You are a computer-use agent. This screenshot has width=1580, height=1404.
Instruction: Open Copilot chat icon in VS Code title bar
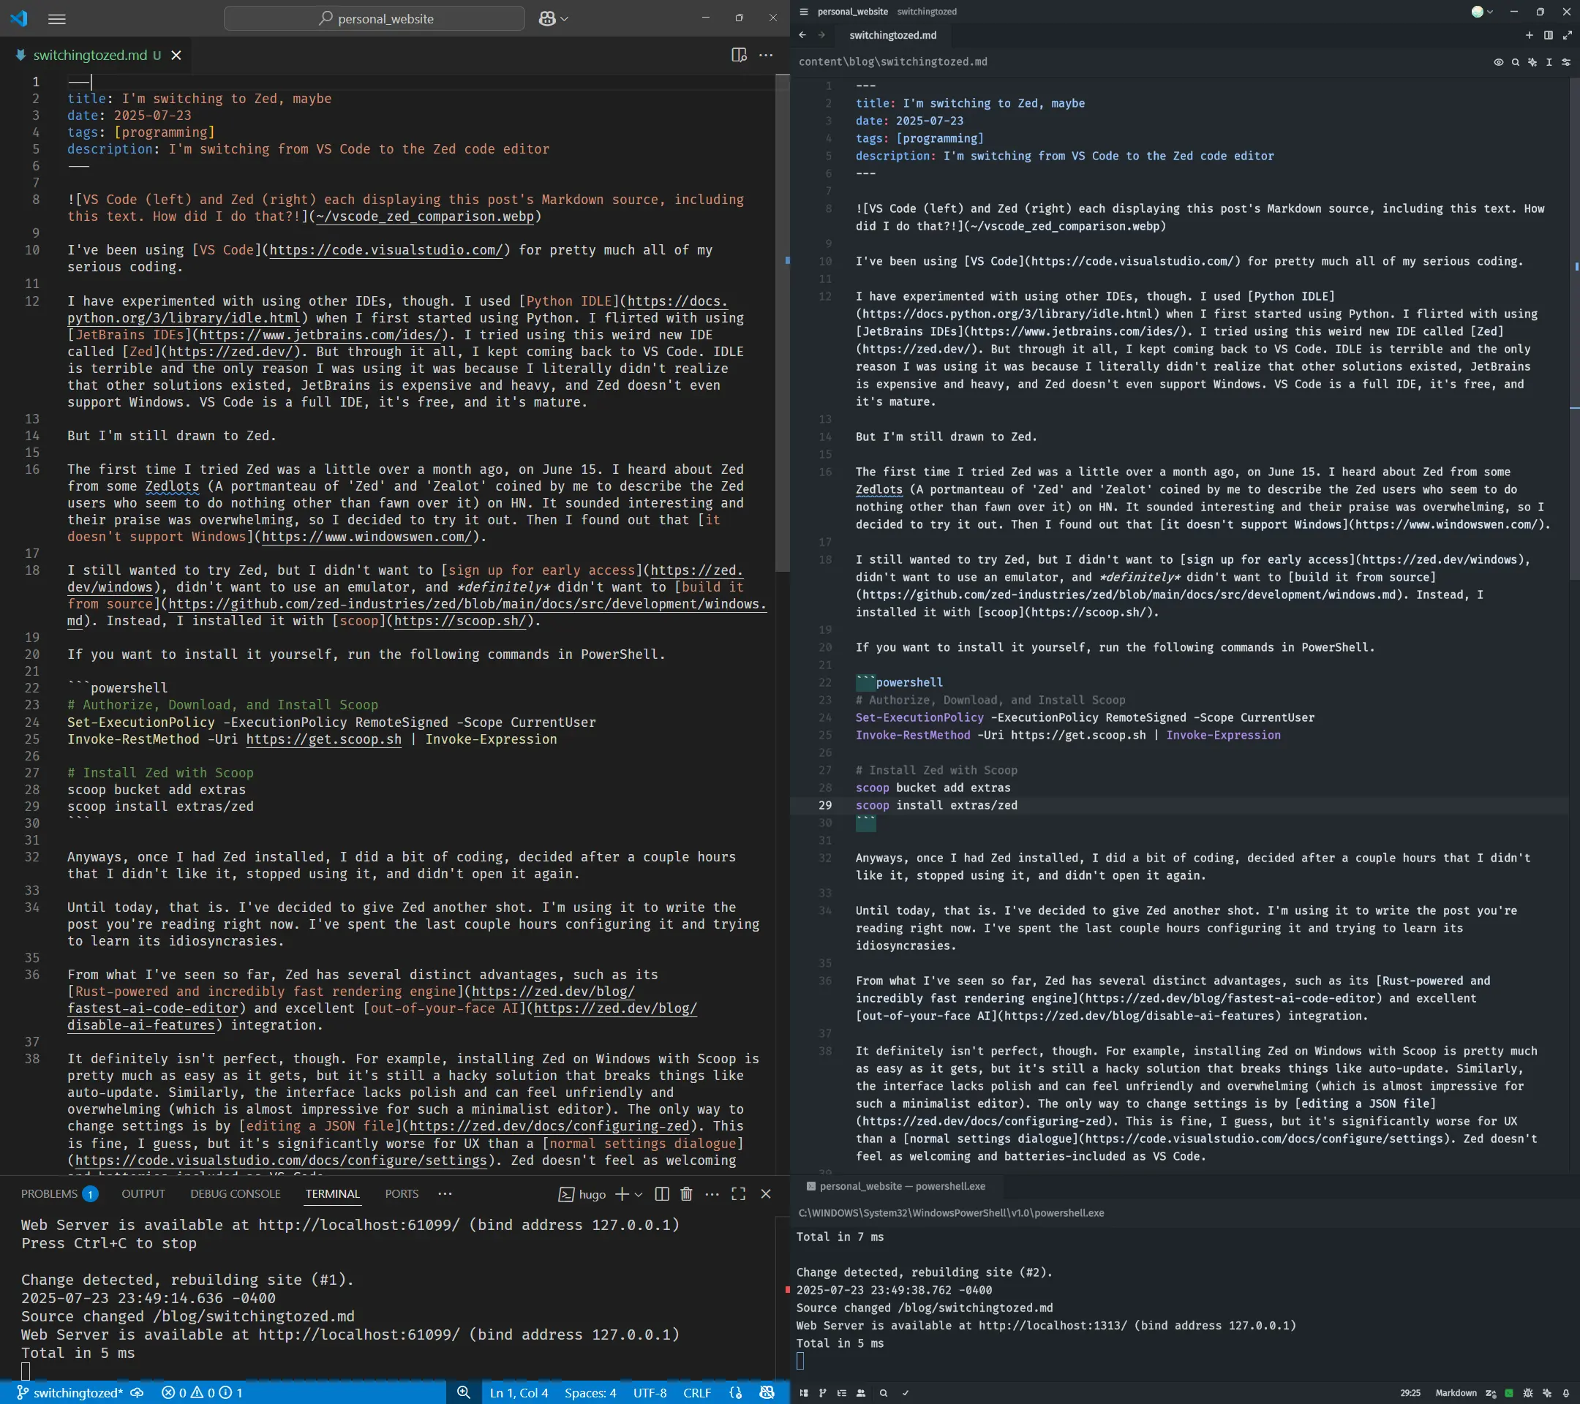(x=546, y=18)
